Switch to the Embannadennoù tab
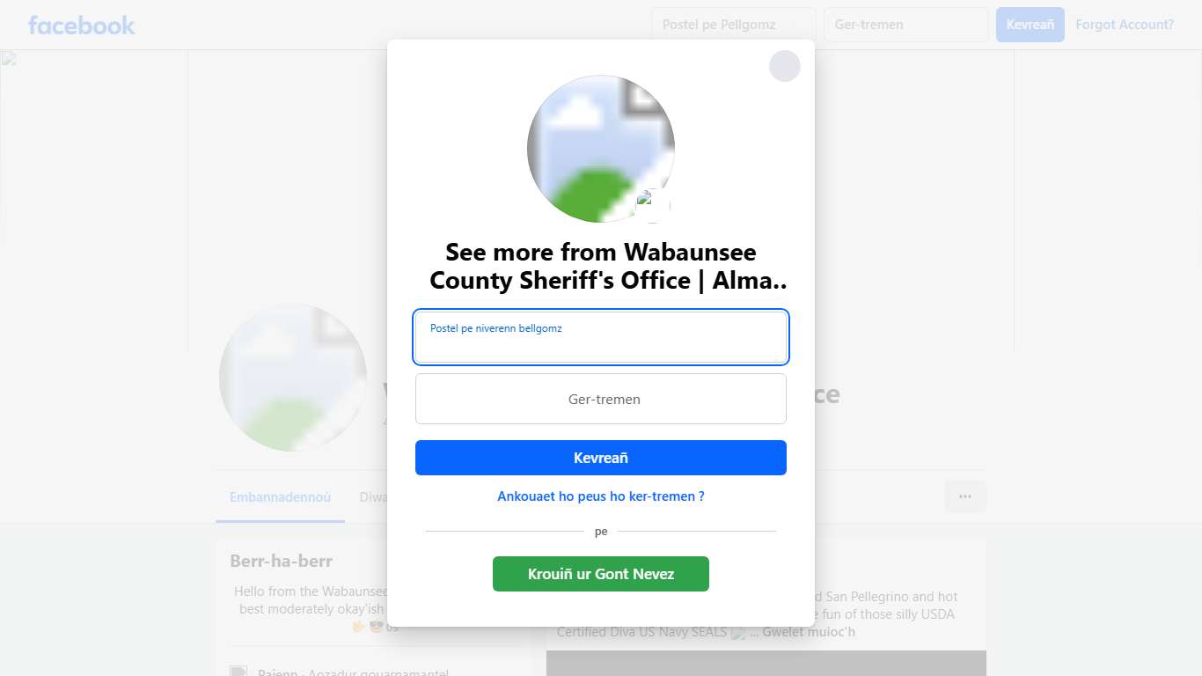This screenshot has width=1202, height=676. click(x=281, y=497)
